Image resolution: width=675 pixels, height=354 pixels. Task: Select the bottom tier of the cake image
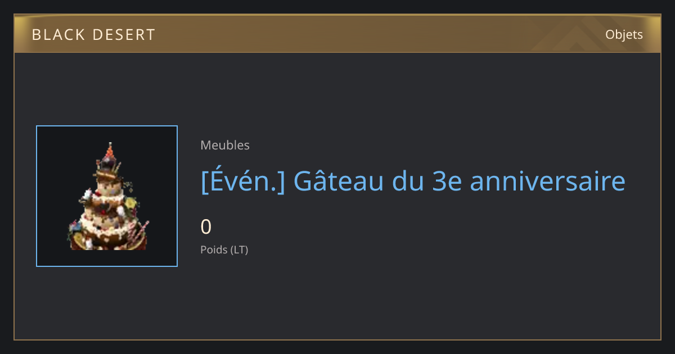coord(107,239)
